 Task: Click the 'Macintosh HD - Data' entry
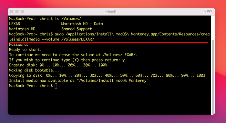coord(82,24)
